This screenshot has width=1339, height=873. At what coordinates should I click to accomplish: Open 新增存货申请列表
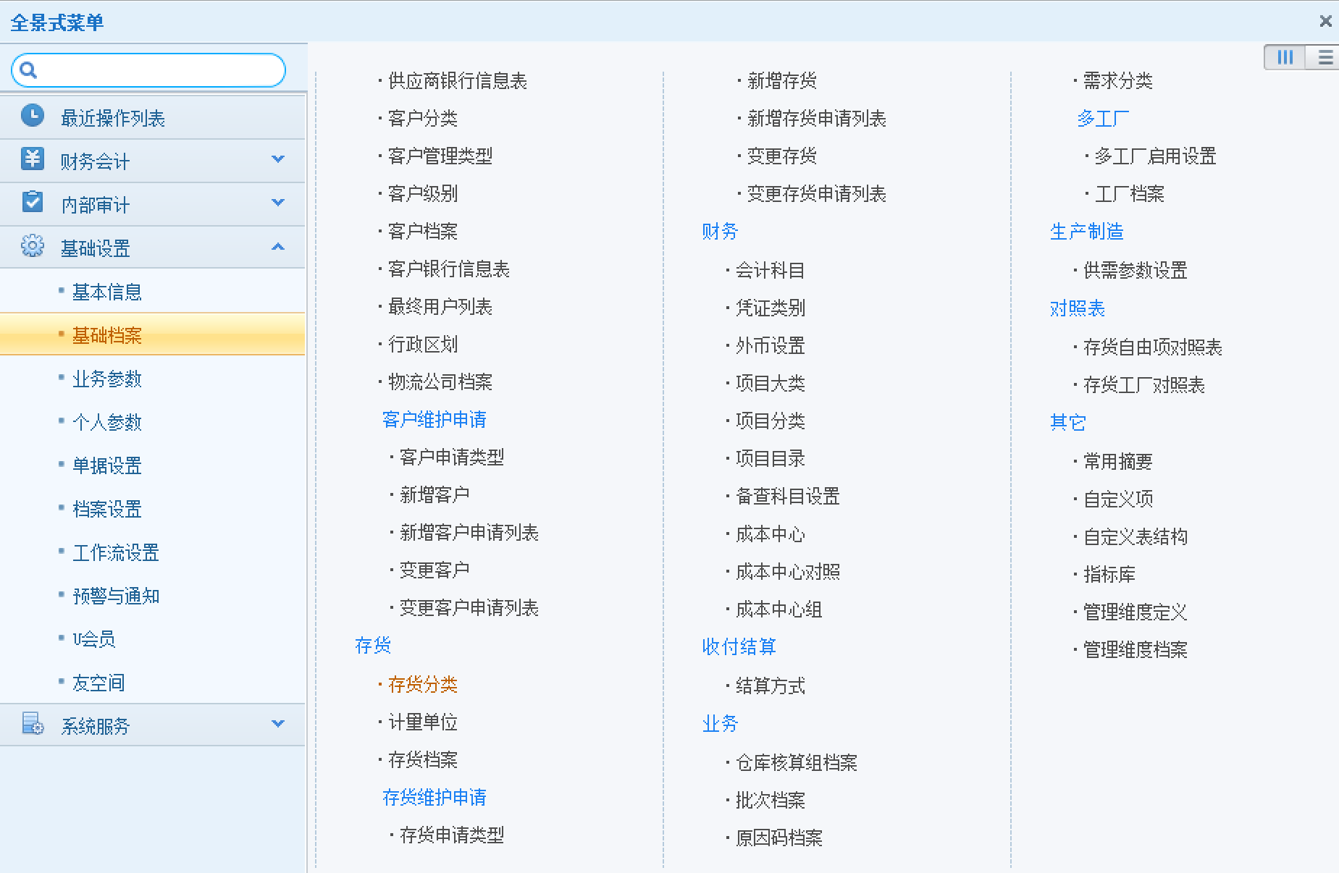point(817,118)
